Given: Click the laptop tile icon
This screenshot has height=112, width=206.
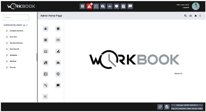Looking at the screenshot, I should [46, 51].
